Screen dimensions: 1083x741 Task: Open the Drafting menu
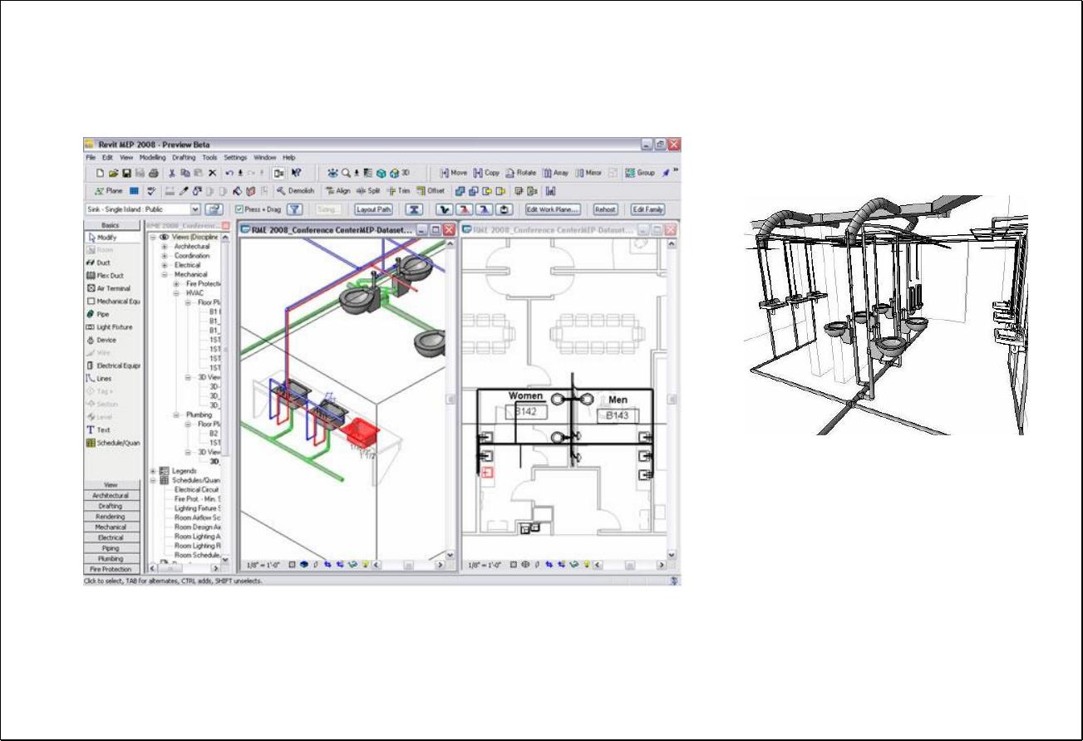(x=184, y=157)
